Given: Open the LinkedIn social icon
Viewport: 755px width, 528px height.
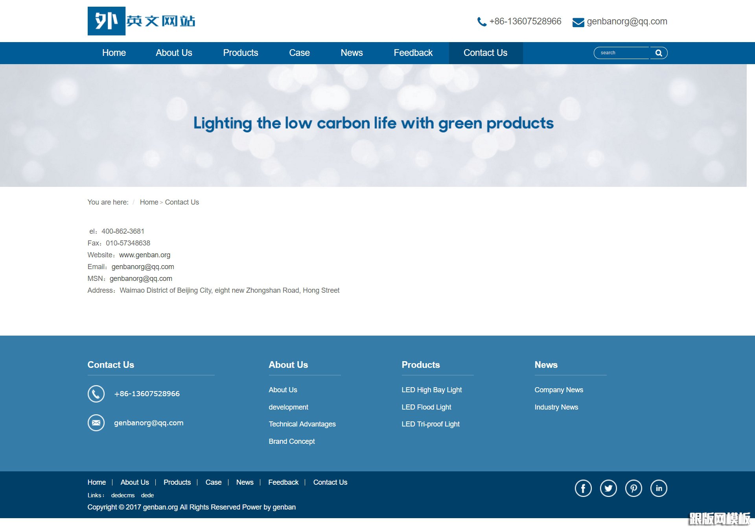Looking at the screenshot, I should pyautogui.click(x=659, y=488).
